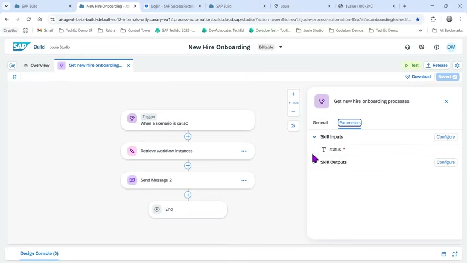The image size is (467, 263).
Task: Click the browser address bar
Action: pyautogui.click(x=235, y=19)
